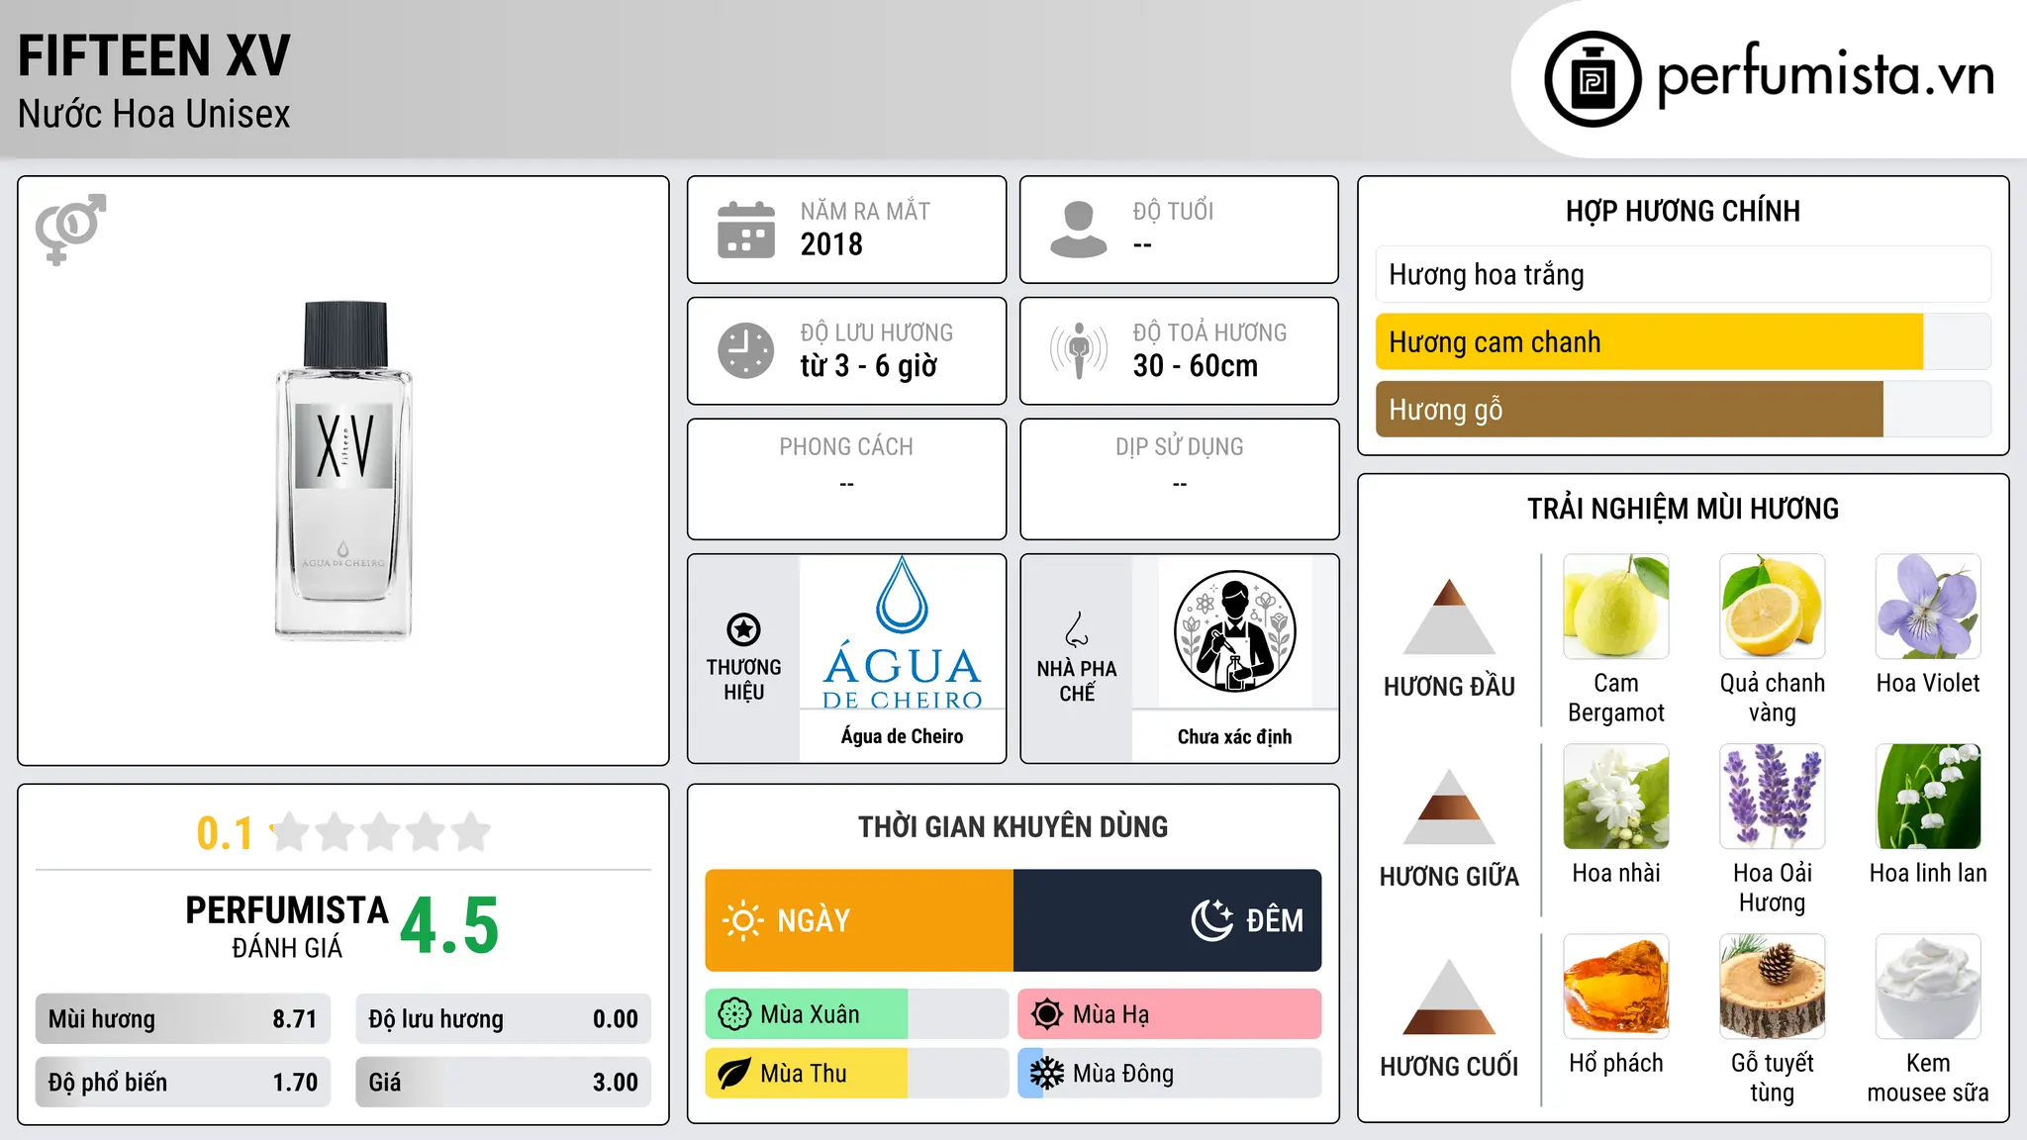This screenshot has height=1140, width=2027.
Task: Click the nose icon above Nhà pha chế
Action: (x=1077, y=629)
